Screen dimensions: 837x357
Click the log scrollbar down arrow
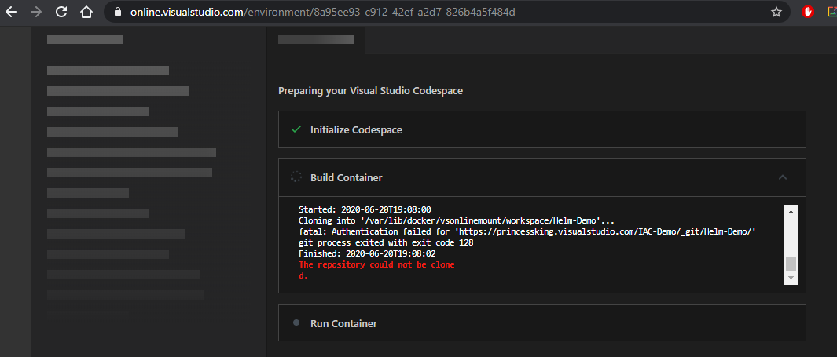coord(791,278)
